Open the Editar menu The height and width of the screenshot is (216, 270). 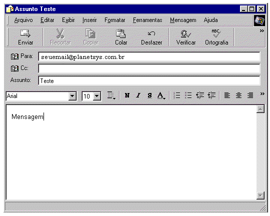(x=47, y=20)
